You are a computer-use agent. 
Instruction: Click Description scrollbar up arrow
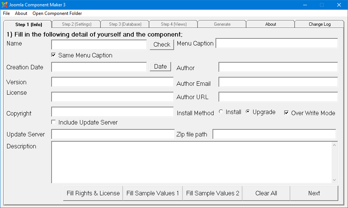point(335,145)
